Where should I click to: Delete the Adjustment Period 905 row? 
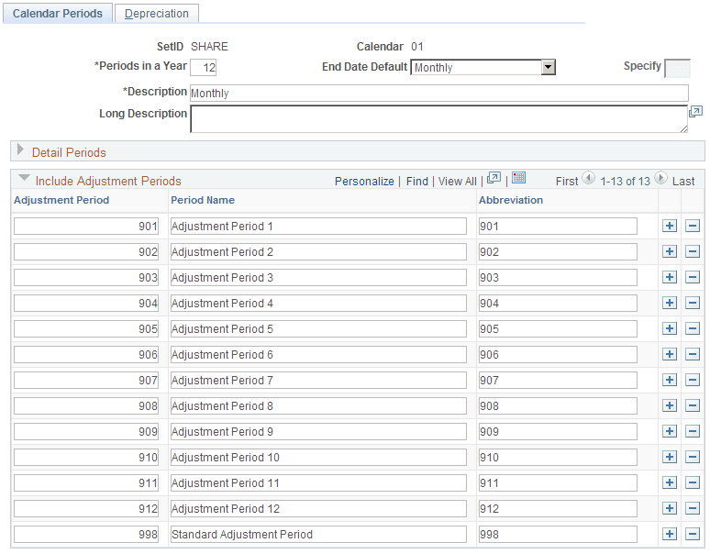click(x=693, y=328)
